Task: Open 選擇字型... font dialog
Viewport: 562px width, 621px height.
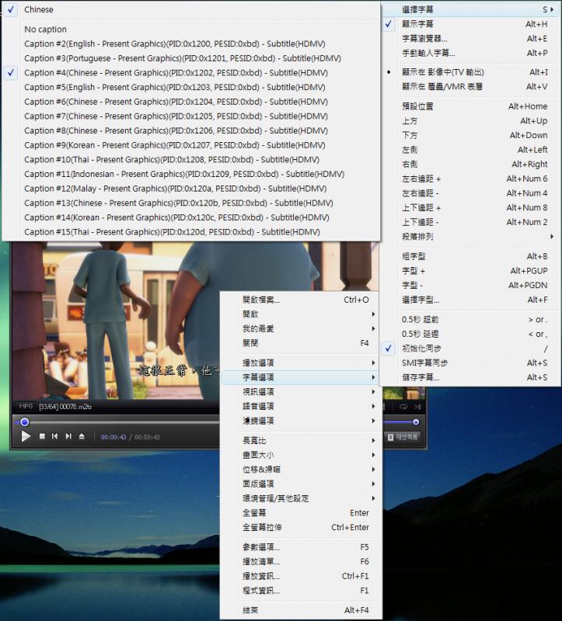Action: point(470,300)
